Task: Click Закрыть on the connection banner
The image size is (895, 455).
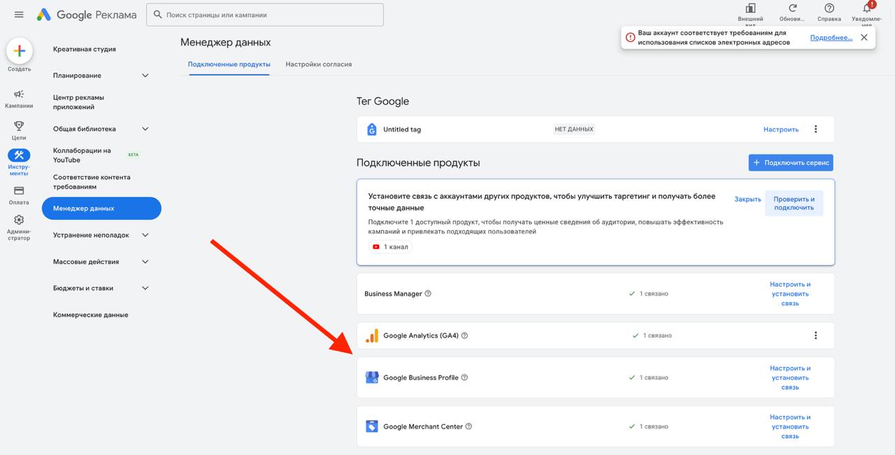Action: [747, 199]
